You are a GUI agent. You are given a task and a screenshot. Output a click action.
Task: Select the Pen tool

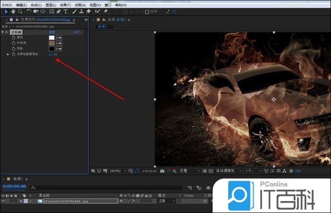tap(58, 11)
